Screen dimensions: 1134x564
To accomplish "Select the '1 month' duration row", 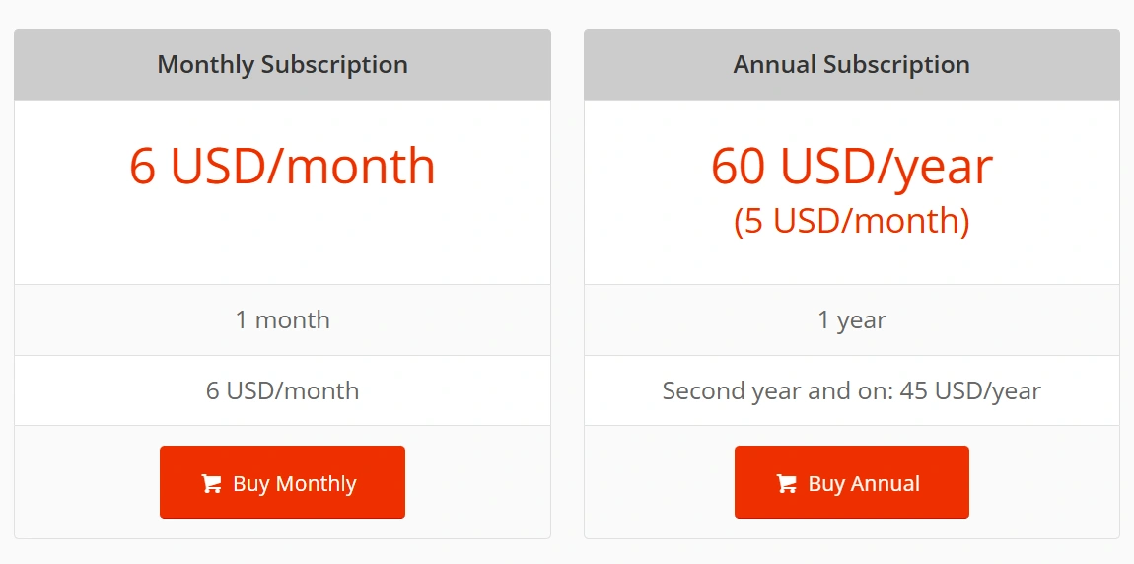I will [282, 320].
